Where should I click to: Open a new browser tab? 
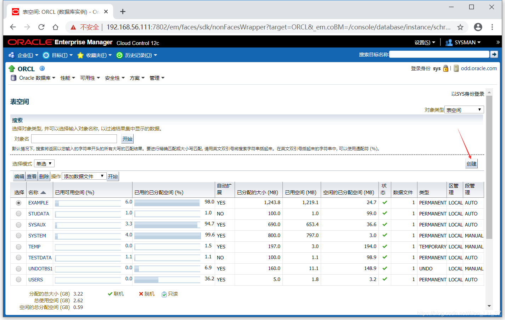(x=123, y=12)
